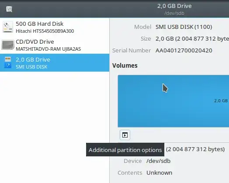Select the 500 GB Hard Disk entry
229x183 pixels.
pyautogui.click(x=55, y=27)
